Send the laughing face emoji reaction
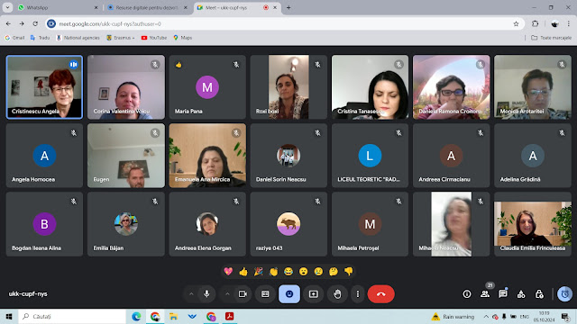This screenshot has height=324, width=577. (x=288, y=272)
